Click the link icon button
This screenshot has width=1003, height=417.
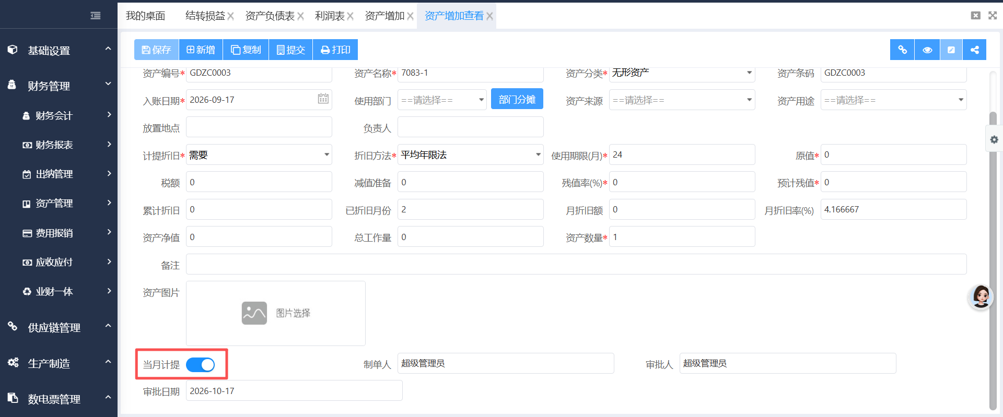tap(902, 50)
